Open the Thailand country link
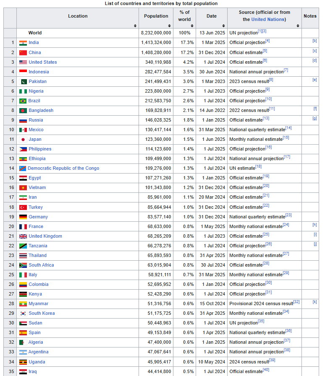The width and height of the screenshot is (325, 376). coord(37,255)
